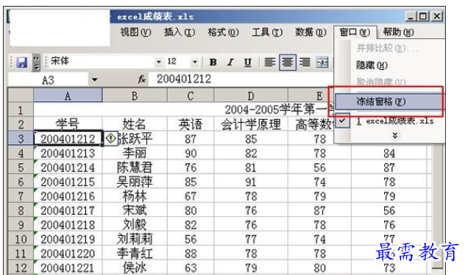
Task: Click accounting score 91 for 吴丽萍
Action: pyautogui.click(x=251, y=182)
